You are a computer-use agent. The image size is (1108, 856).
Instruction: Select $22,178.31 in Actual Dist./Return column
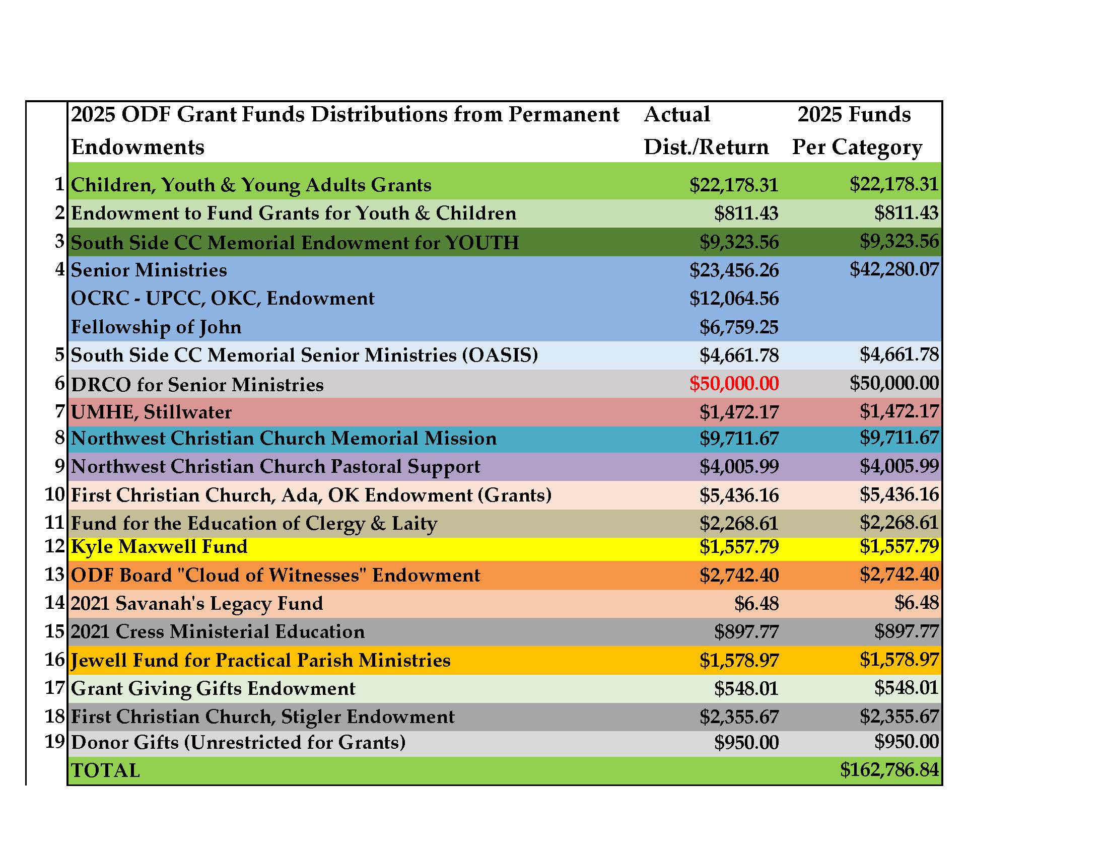point(734,185)
